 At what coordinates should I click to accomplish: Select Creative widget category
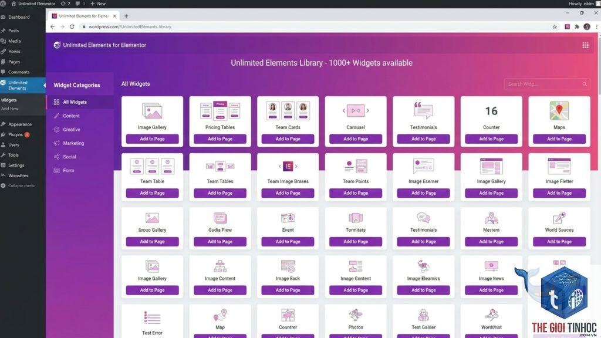click(x=80, y=130)
